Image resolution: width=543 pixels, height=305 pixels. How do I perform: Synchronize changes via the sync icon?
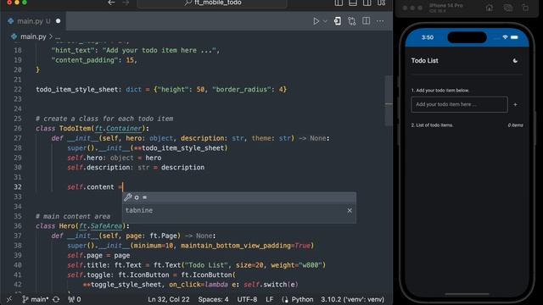(56, 299)
